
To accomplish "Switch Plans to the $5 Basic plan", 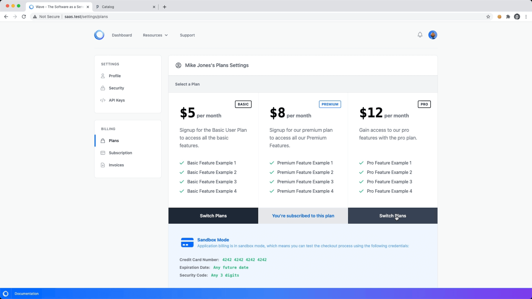I will [213, 216].
